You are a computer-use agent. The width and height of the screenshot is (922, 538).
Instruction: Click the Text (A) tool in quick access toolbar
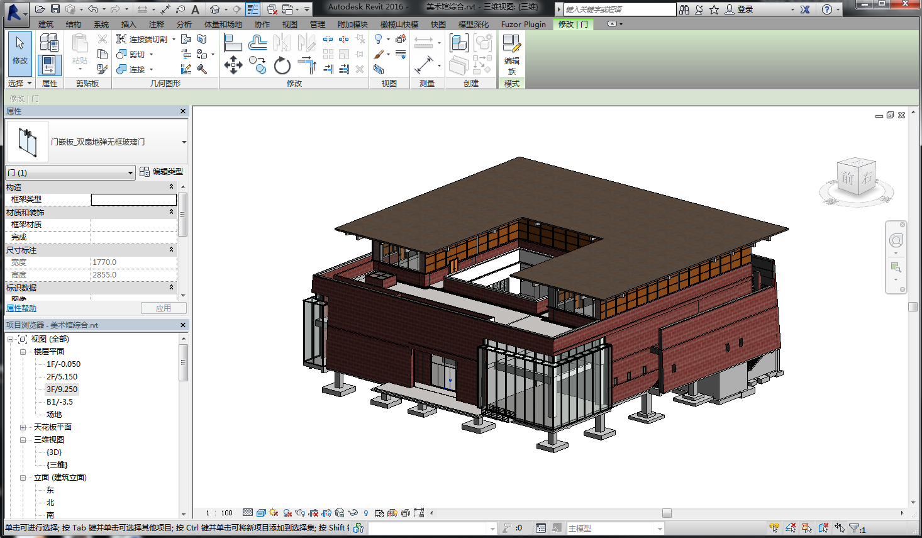coord(196,9)
